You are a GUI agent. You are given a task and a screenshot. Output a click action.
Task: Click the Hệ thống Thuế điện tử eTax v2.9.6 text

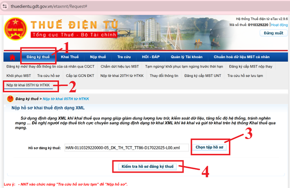pos(262,19)
